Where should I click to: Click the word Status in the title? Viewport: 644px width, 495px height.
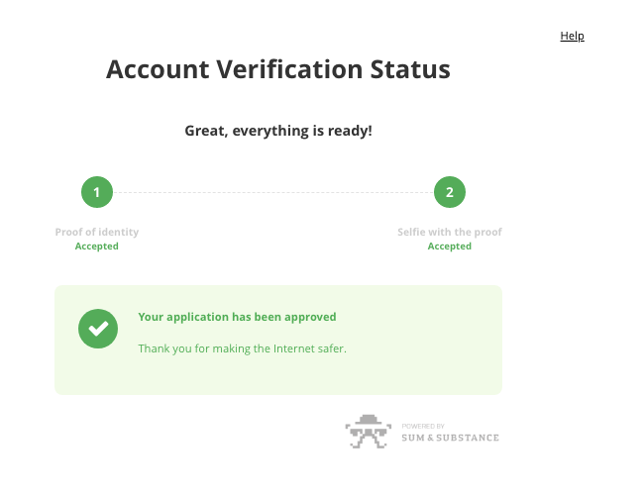(x=410, y=69)
